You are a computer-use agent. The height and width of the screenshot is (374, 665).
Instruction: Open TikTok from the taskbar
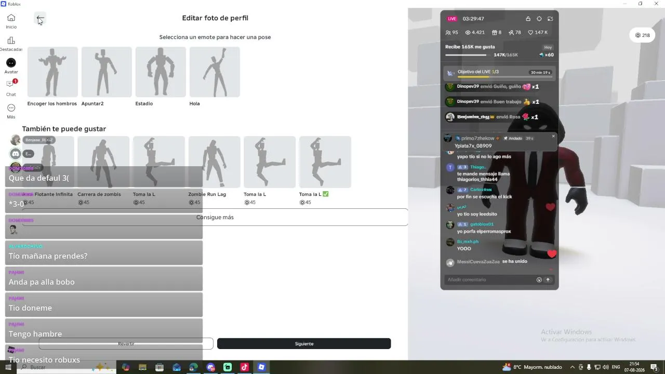click(244, 367)
